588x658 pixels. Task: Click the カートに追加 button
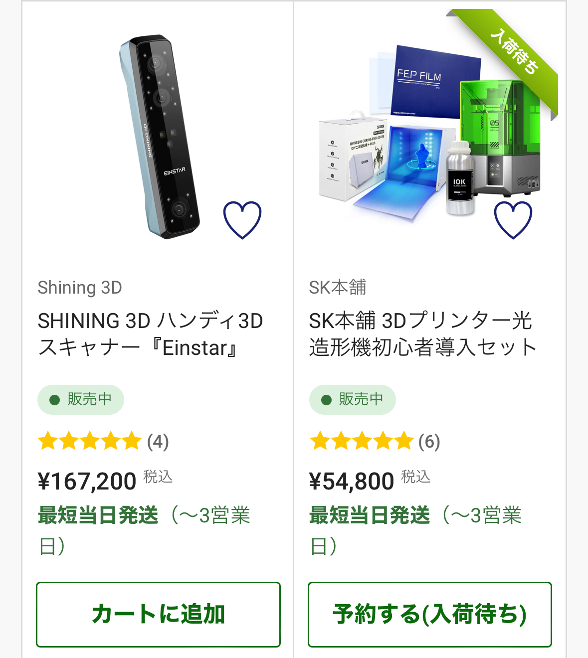pyautogui.click(x=158, y=614)
